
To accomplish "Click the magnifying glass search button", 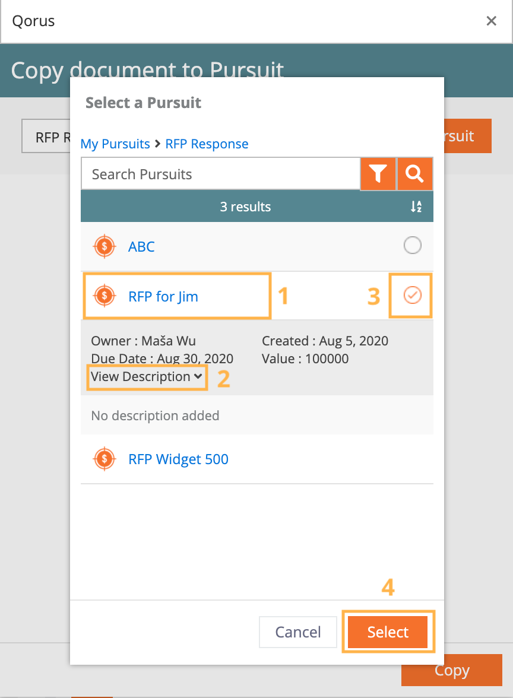I will click(x=414, y=173).
